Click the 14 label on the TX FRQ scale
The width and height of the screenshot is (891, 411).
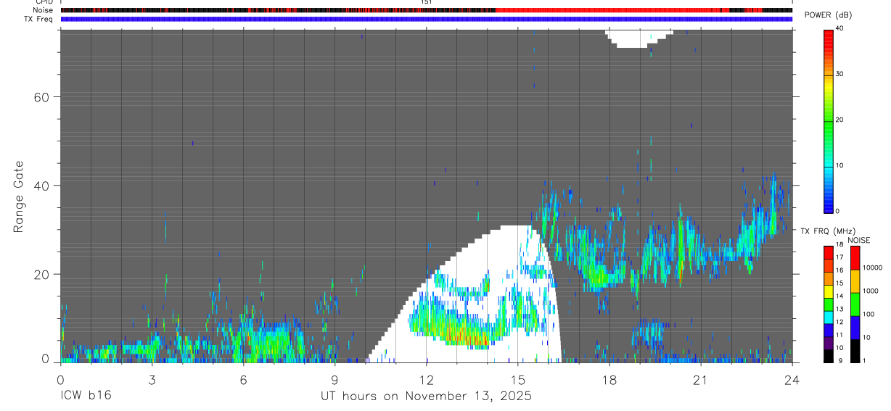[x=839, y=296]
